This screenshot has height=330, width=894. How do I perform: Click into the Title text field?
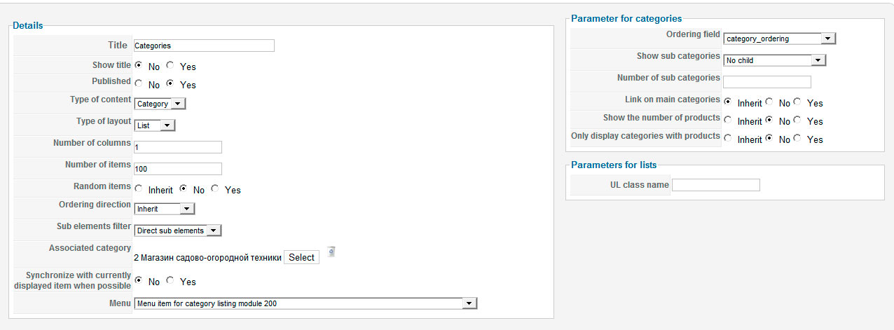click(204, 46)
